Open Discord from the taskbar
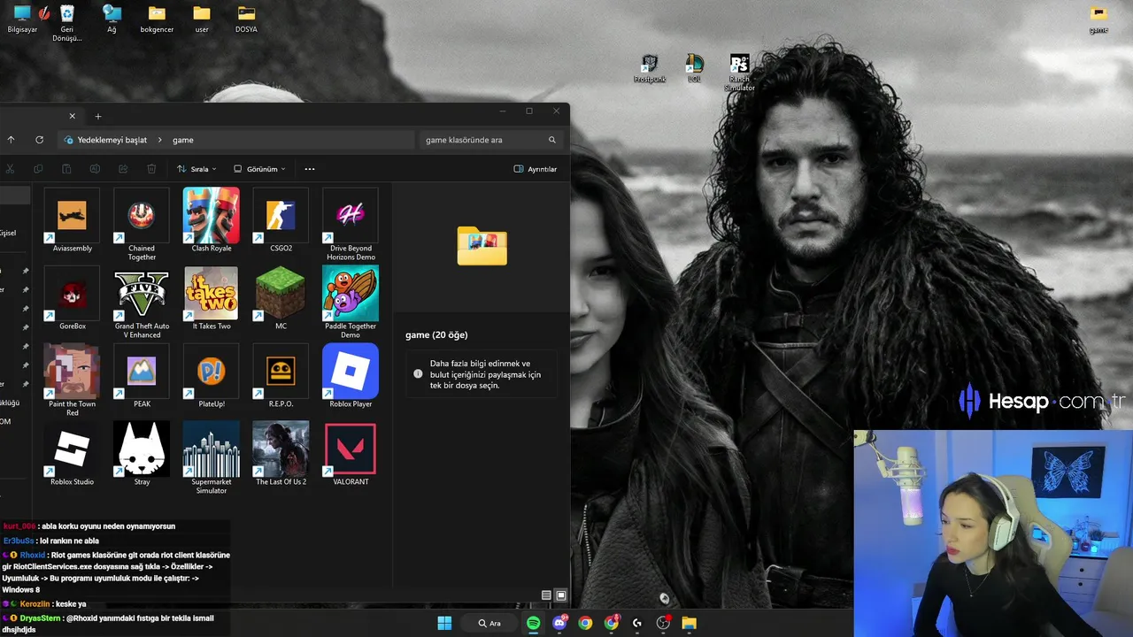The width and height of the screenshot is (1133, 637). (559, 623)
